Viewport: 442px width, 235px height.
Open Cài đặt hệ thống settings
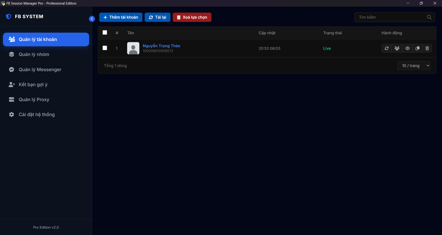[x=46, y=114]
